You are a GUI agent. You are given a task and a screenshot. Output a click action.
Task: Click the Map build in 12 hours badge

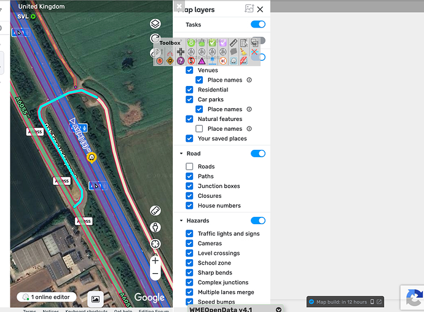[345, 302]
